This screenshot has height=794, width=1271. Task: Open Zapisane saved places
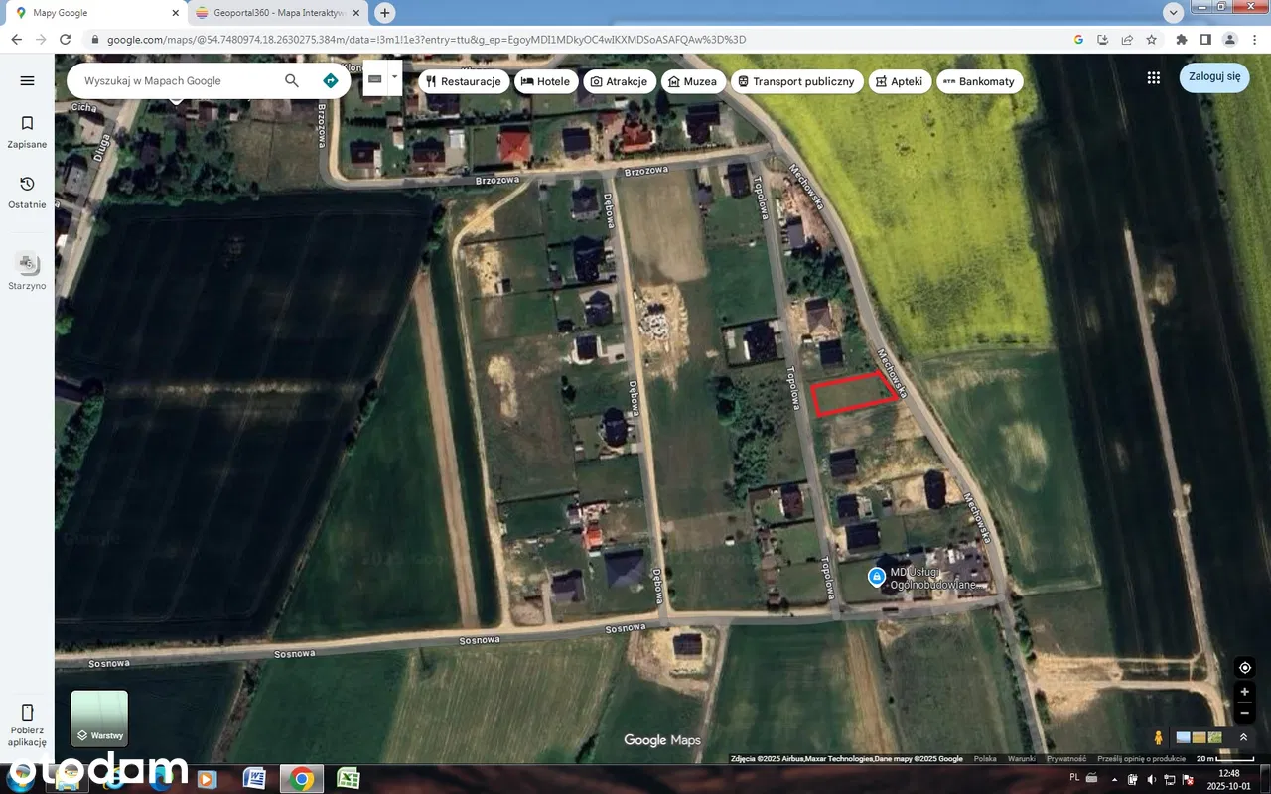(27, 131)
